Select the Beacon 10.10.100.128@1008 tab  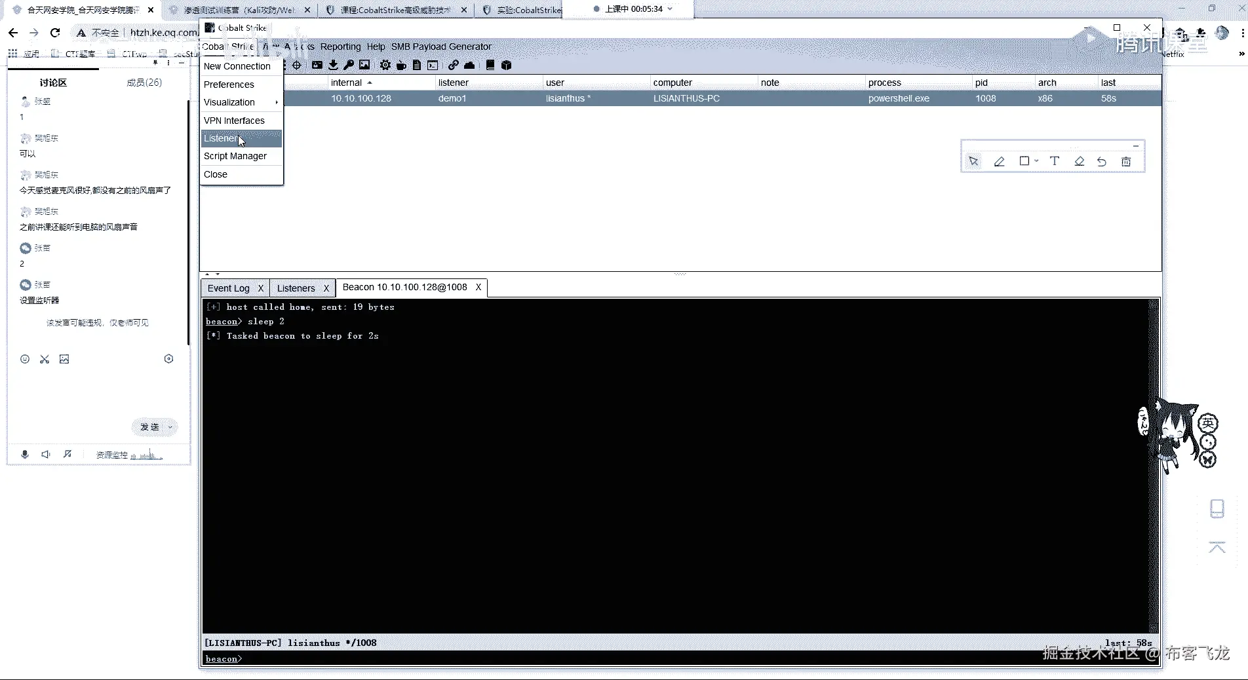click(x=405, y=287)
